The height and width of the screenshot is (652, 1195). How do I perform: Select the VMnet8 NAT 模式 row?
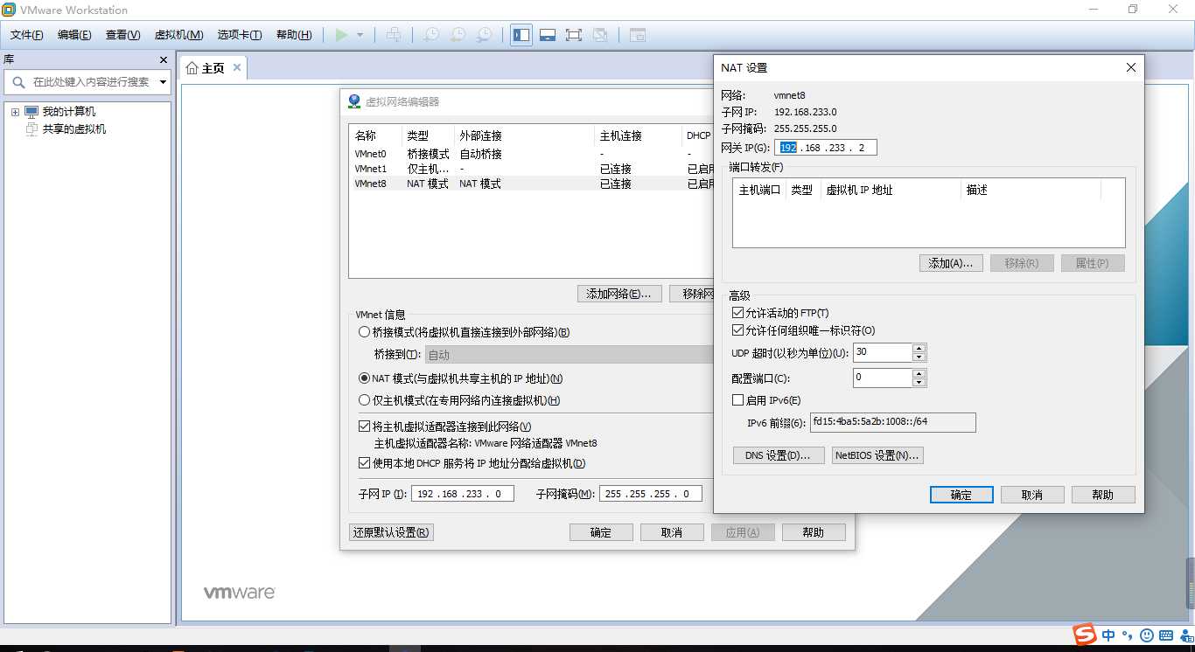[531, 184]
